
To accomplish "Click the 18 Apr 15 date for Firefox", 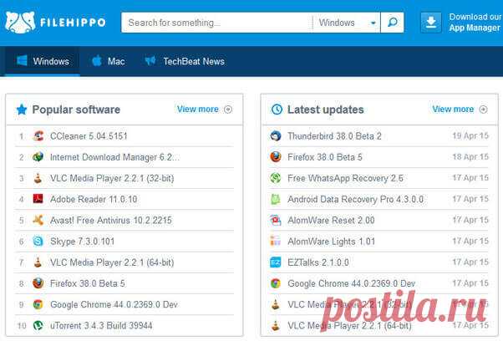I will click(x=470, y=157).
